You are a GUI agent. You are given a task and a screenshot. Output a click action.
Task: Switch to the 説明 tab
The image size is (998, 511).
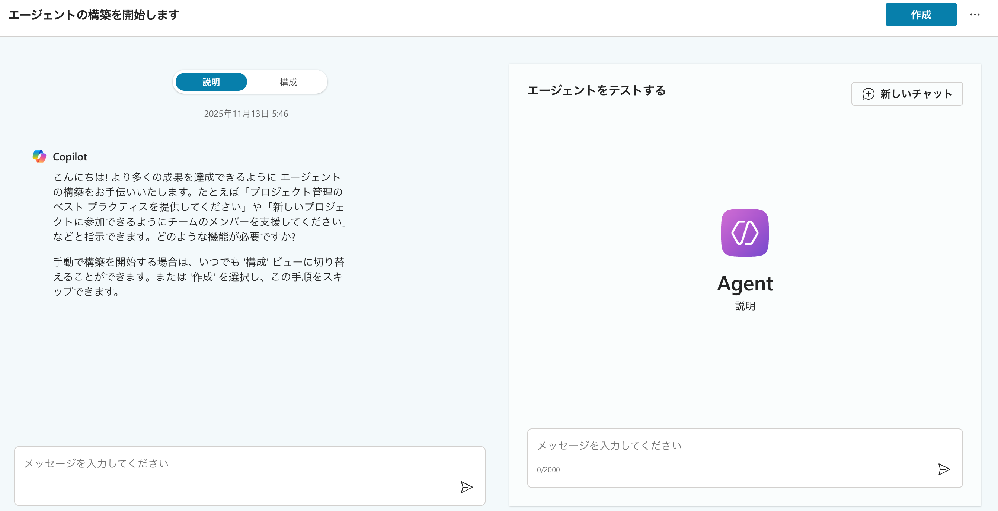(x=211, y=82)
